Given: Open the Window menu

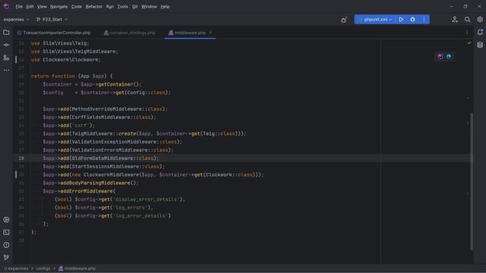Looking at the screenshot, I should point(149,7).
